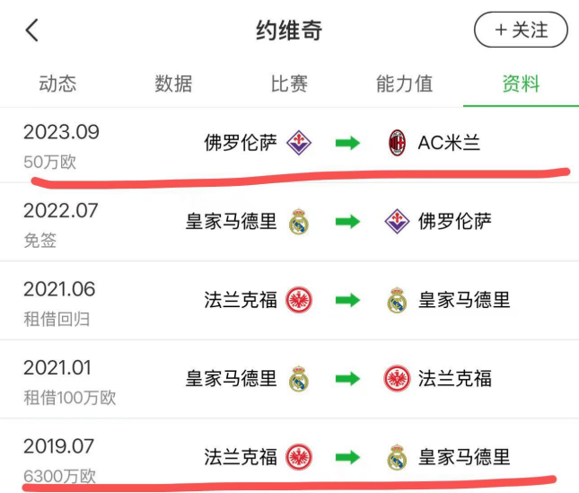Click Fiorentina crest in 2022.07 row
This screenshot has width=579, height=493.
(x=397, y=222)
